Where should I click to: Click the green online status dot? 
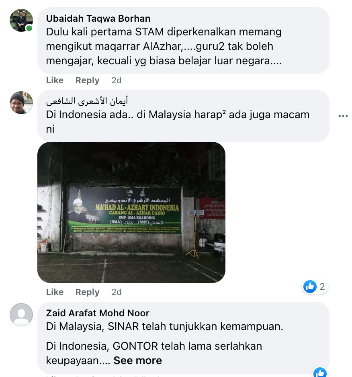[29, 29]
